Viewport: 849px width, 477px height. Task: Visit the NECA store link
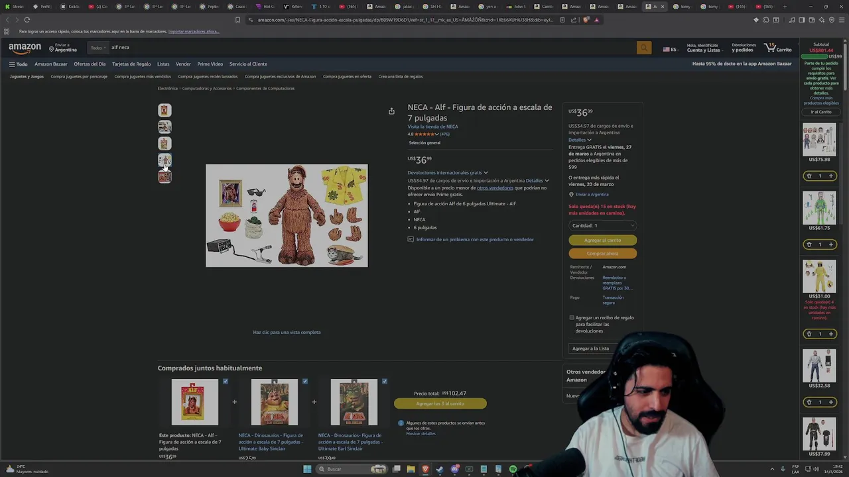pyautogui.click(x=432, y=127)
